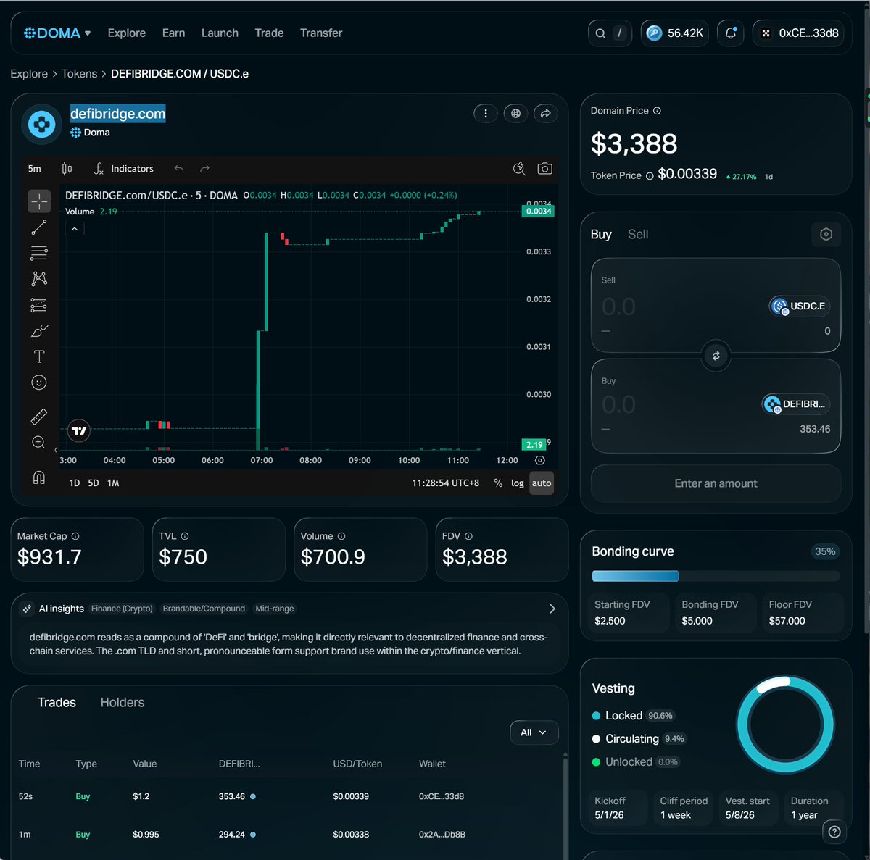Open the Trade menu item
The height and width of the screenshot is (860, 870).
point(269,33)
